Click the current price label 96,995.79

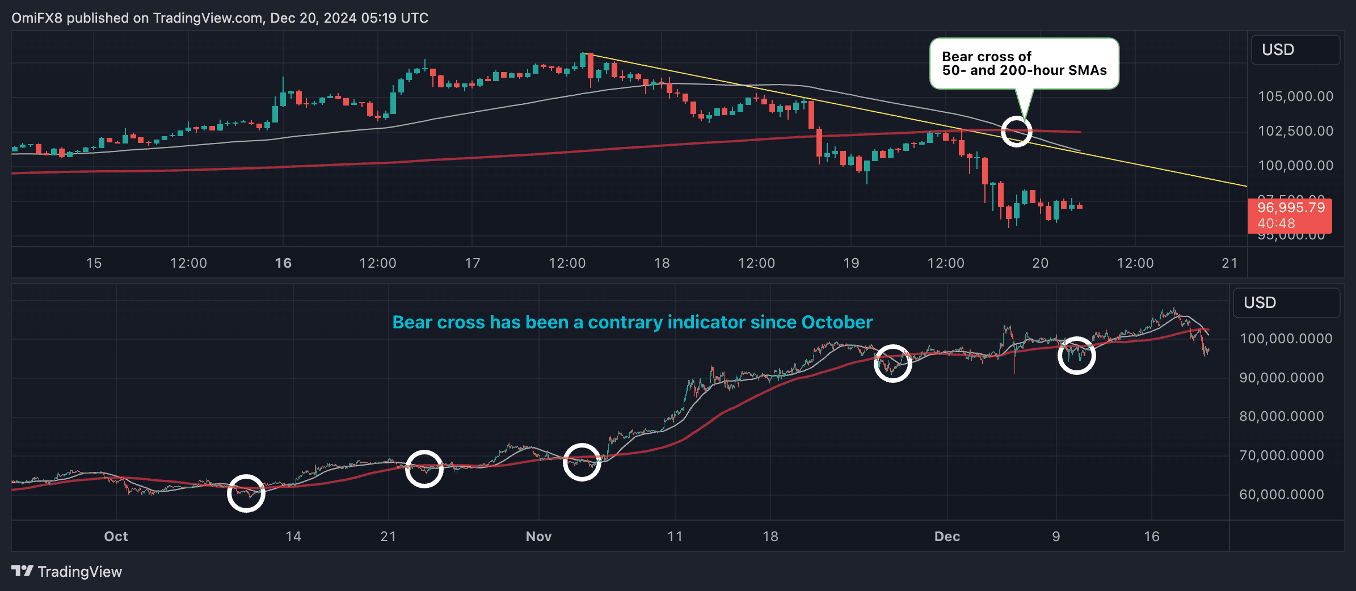(1291, 208)
